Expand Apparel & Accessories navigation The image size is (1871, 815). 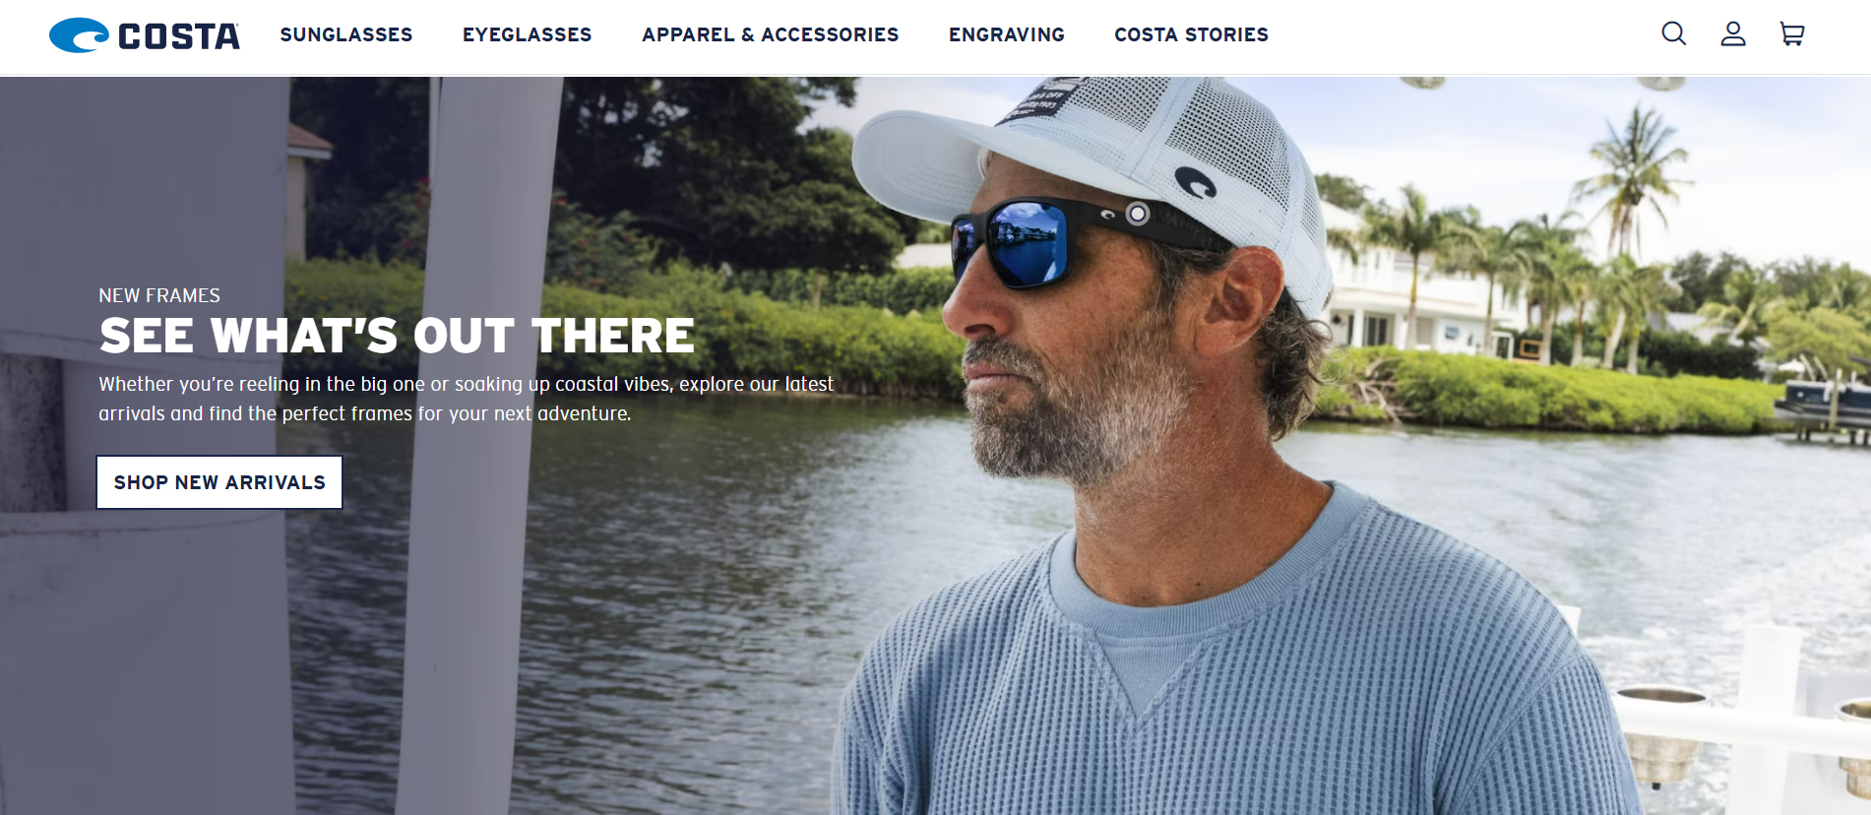[x=770, y=34]
